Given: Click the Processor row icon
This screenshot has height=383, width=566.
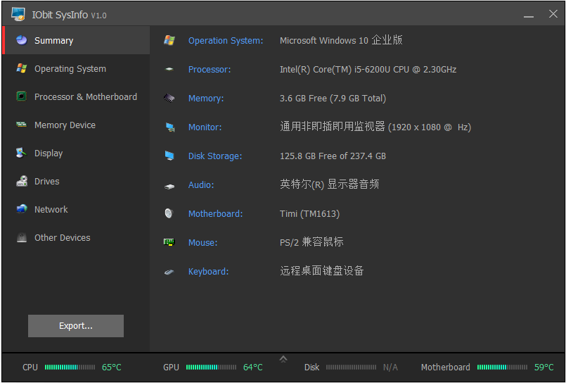Looking at the screenshot, I should coord(169,69).
